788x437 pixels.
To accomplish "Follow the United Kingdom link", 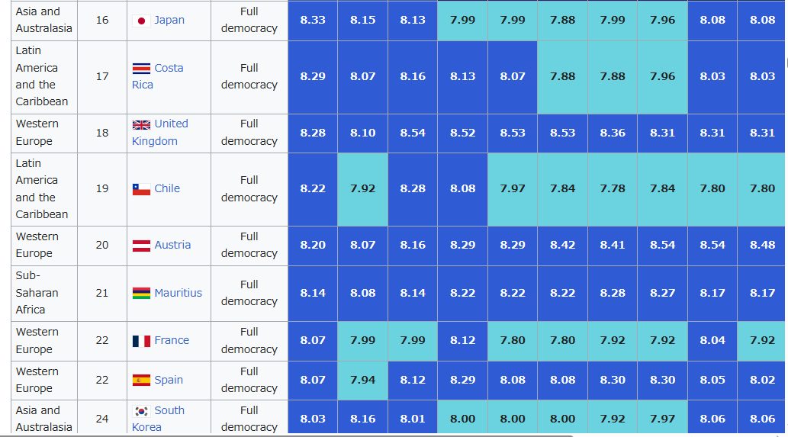I will click(x=171, y=124).
